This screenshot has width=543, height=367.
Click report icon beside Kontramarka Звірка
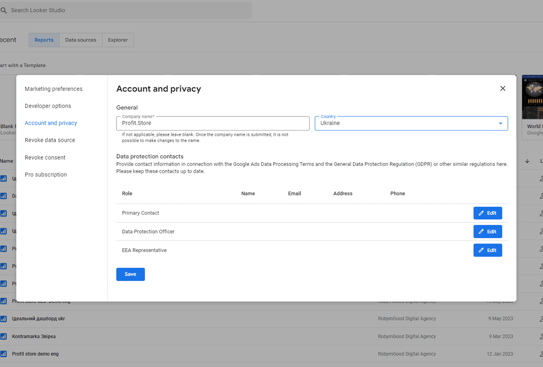coord(3,336)
